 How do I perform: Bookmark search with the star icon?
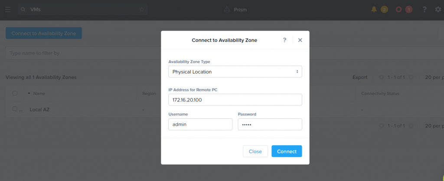(142, 10)
